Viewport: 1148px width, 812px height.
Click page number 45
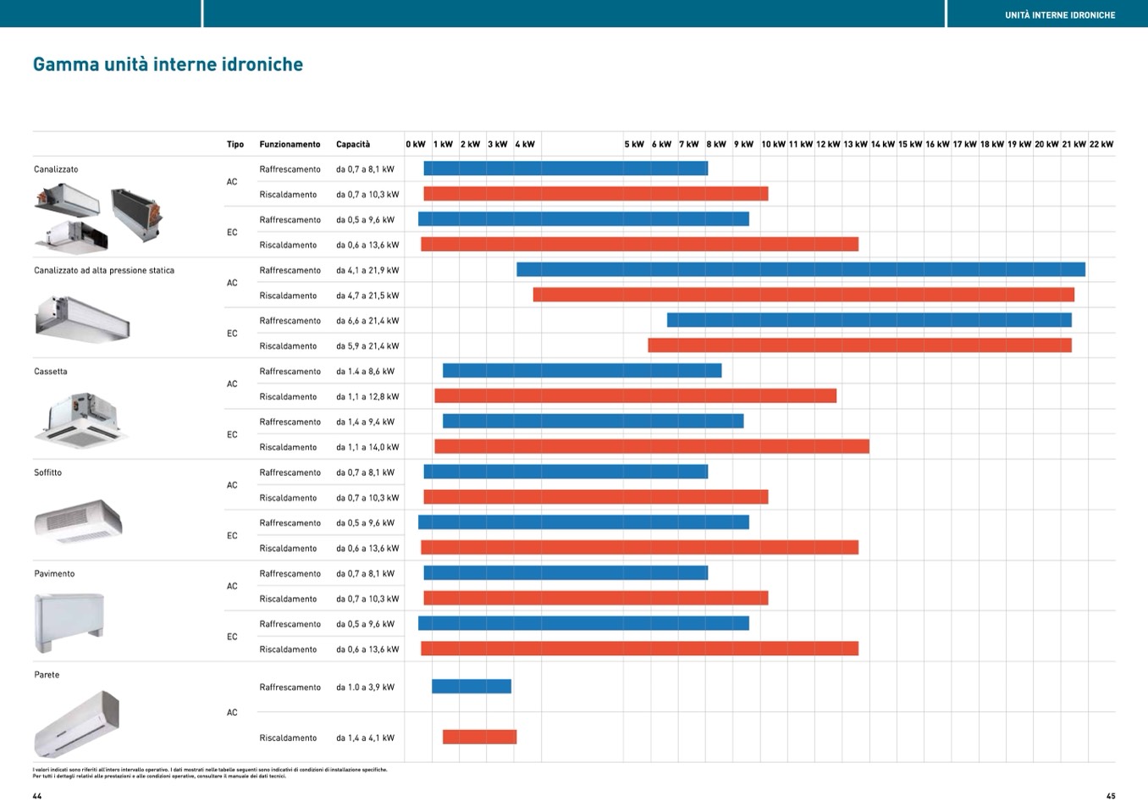[1111, 796]
